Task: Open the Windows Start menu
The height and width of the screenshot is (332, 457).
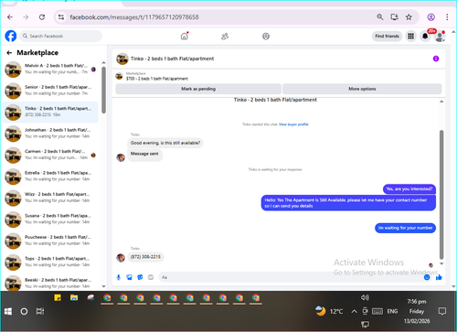Action: [x=8, y=311]
